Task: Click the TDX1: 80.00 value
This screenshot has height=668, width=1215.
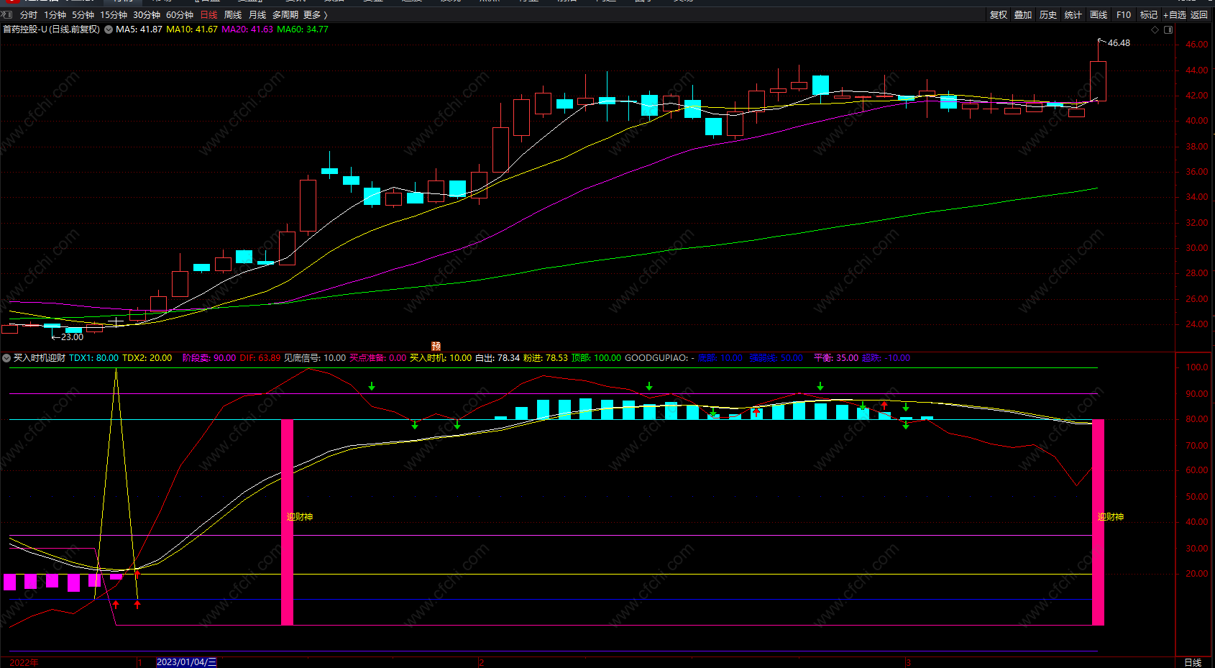Action: point(93,358)
